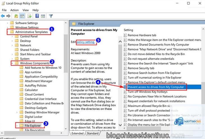Click the Setting column header
The image size is (205, 139).
(x=128, y=30)
